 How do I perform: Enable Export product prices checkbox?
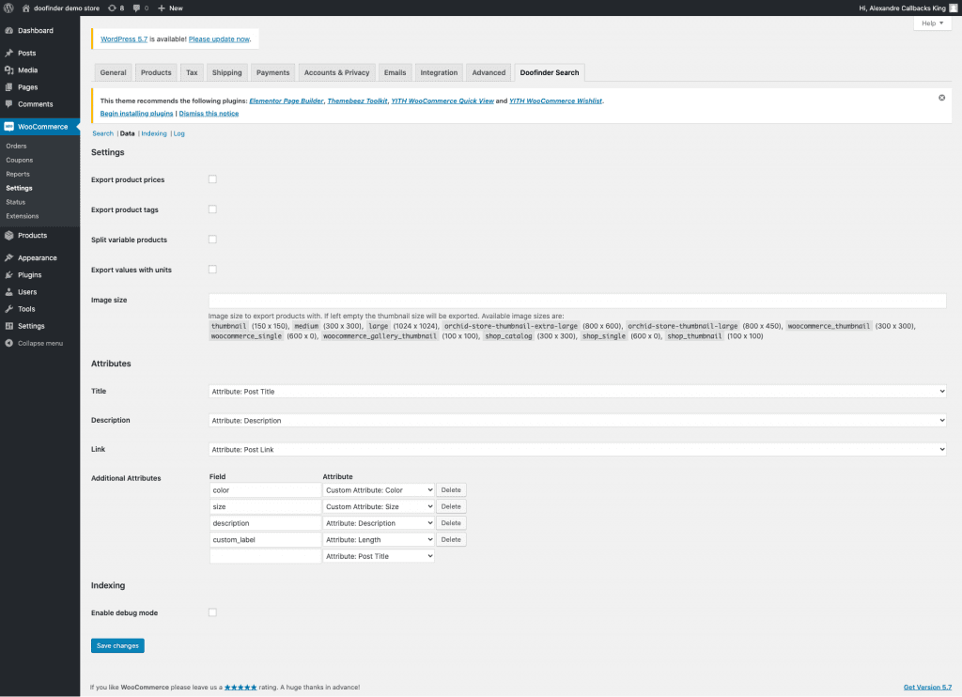tap(212, 178)
